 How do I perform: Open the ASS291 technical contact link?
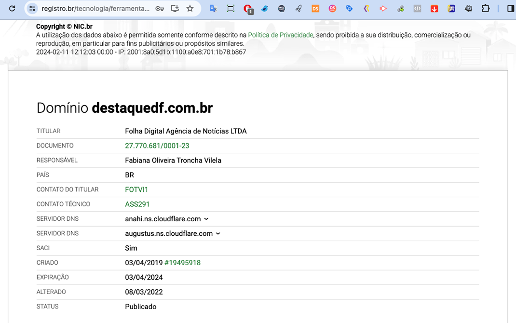pos(137,204)
